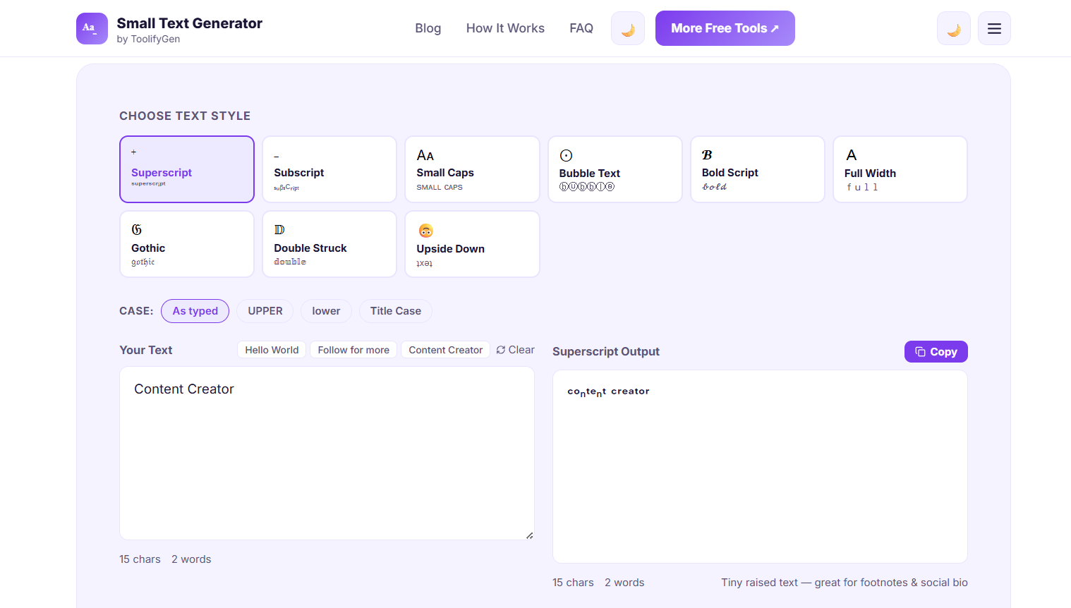The image size is (1071, 608).
Task: Navigate to the FAQ section
Action: tap(581, 28)
